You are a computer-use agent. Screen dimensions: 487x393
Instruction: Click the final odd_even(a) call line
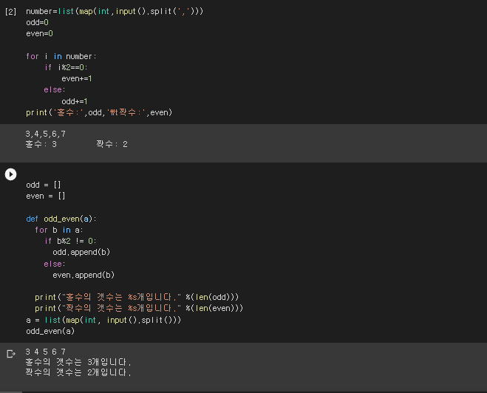point(50,331)
